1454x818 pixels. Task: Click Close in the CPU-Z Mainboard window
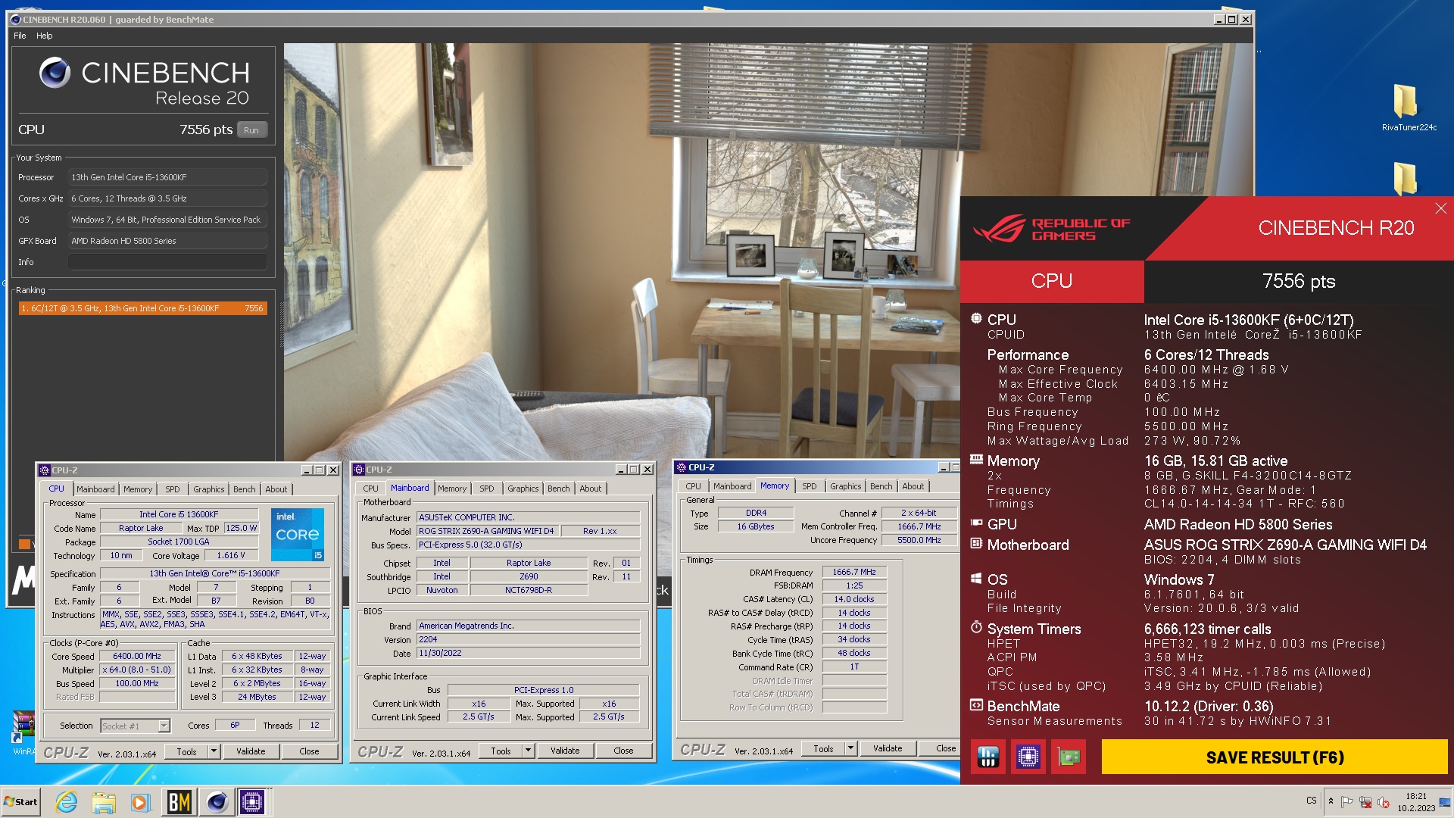623,751
